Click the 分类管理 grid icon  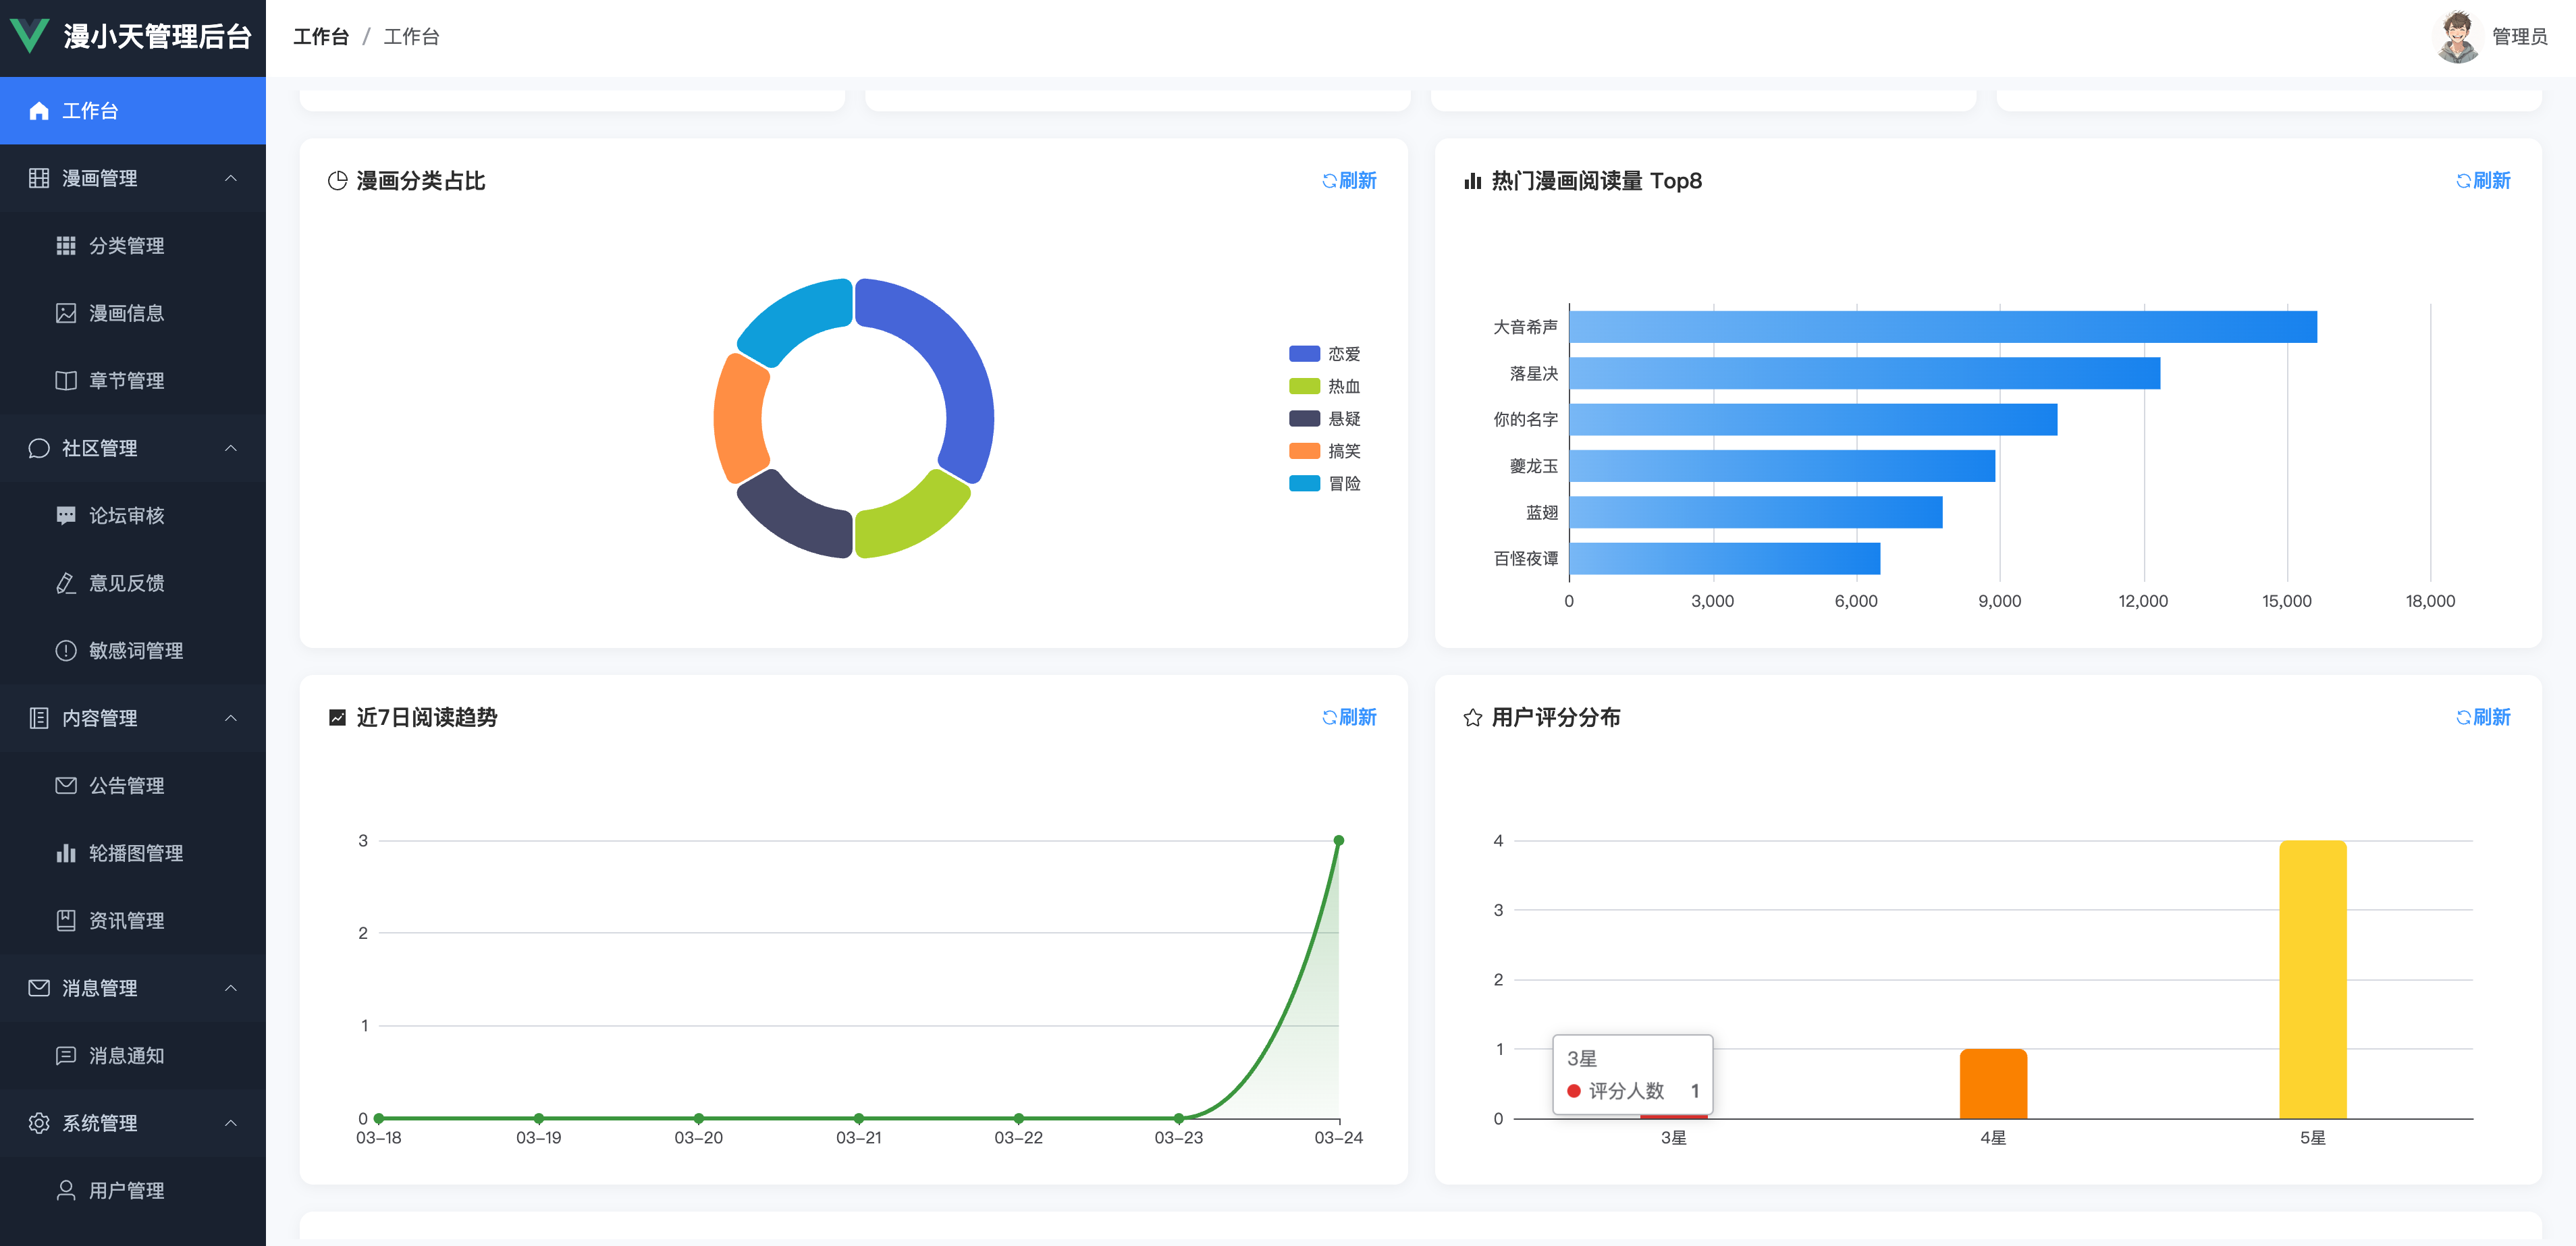[x=66, y=245]
